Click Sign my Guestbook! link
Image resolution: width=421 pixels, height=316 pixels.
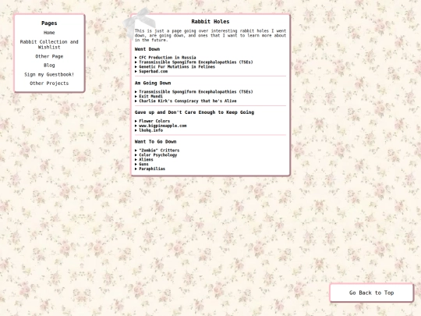click(x=49, y=74)
